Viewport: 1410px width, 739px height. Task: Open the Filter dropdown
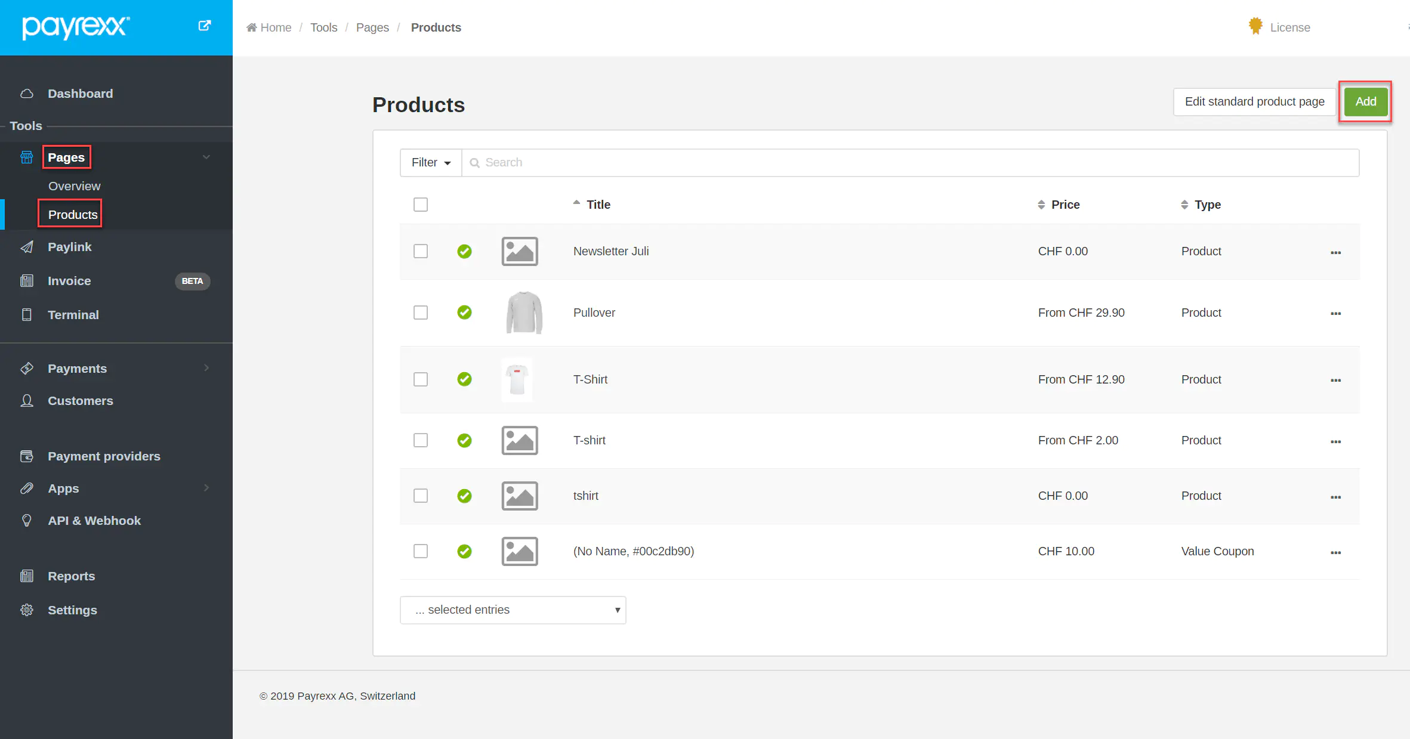[431, 162]
